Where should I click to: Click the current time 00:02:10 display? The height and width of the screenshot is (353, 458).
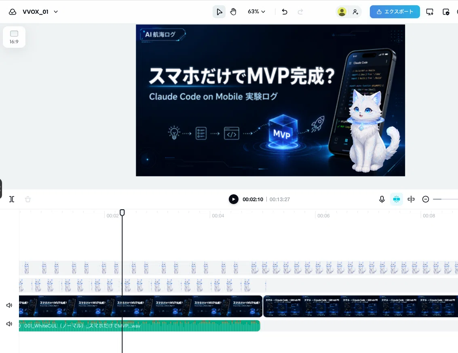point(253,200)
